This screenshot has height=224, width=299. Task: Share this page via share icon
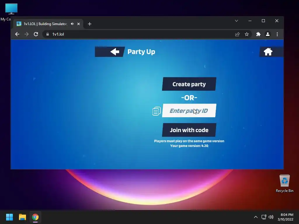click(237, 34)
